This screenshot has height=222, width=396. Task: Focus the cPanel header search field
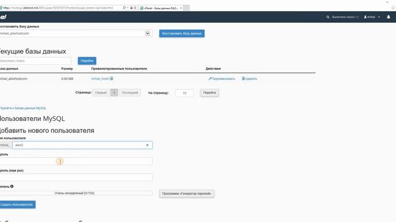[345, 17]
